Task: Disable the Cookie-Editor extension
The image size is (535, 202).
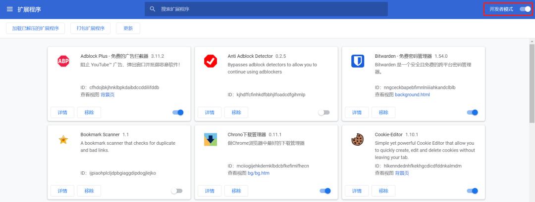Action: tap(473, 191)
